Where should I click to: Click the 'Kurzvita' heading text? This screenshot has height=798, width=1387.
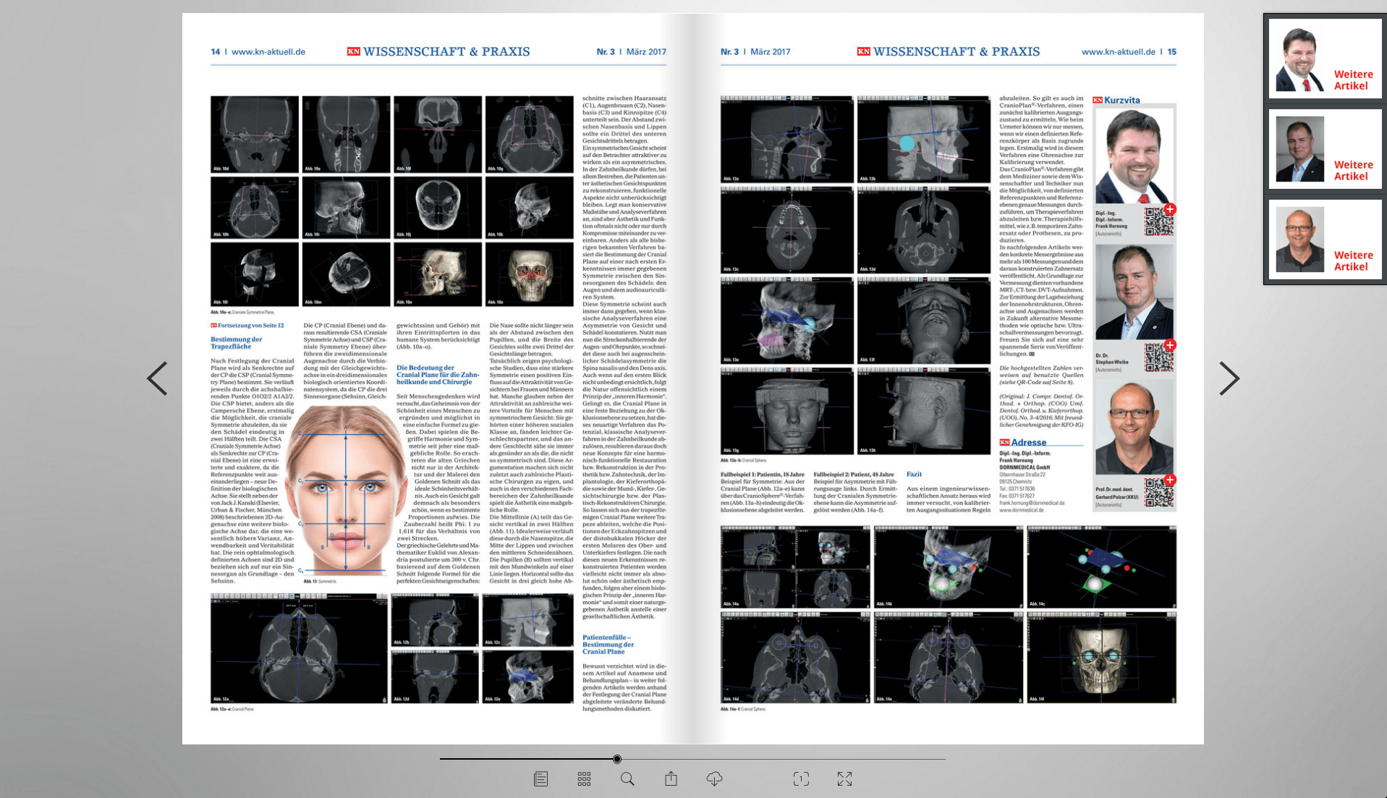[1121, 101]
